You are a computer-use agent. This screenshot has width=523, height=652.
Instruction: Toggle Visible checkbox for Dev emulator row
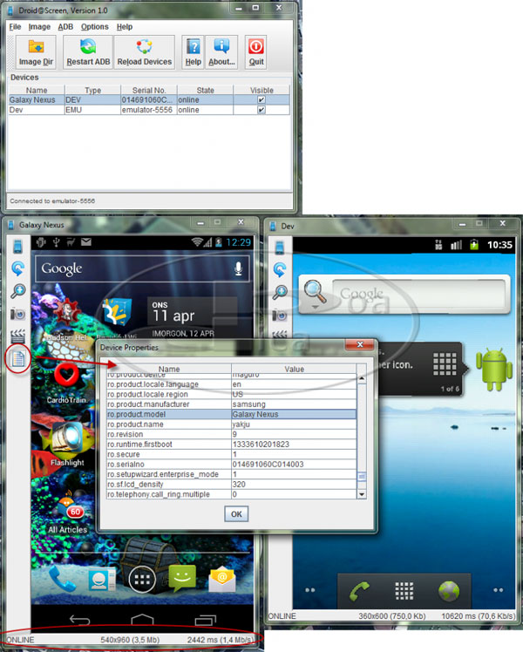pos(261,110)
